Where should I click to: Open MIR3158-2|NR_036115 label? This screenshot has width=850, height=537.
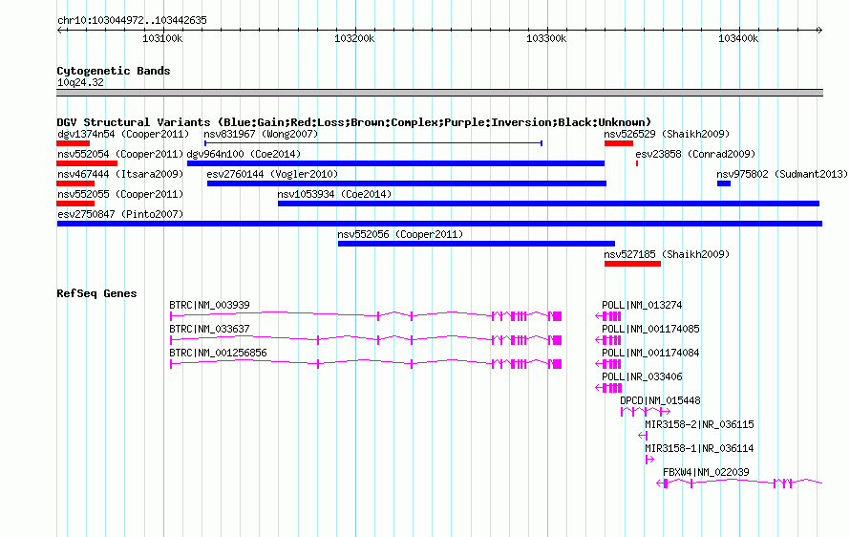coord(699,424)
